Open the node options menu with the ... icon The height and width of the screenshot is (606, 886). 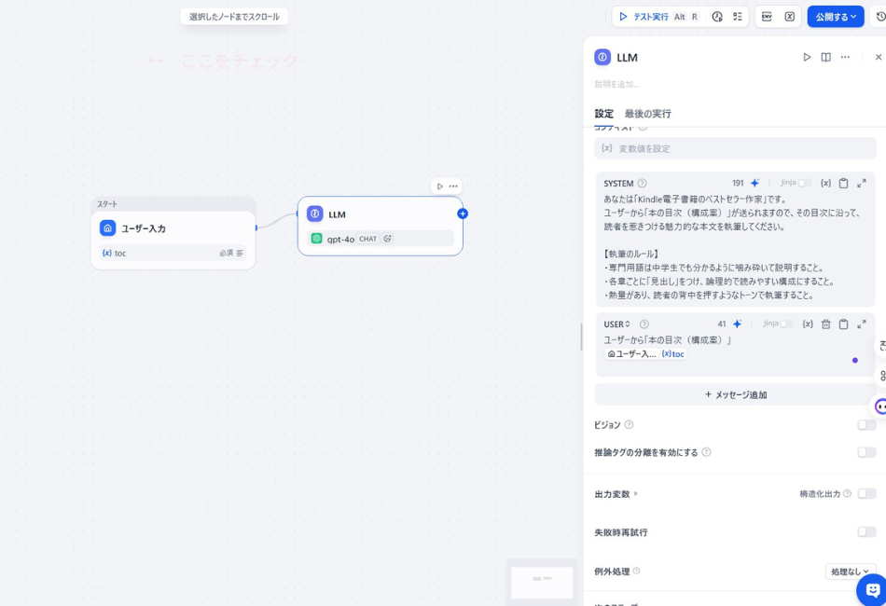843,57
